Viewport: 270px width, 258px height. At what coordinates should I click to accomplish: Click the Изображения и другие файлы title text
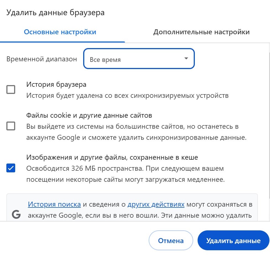[112, 157]
